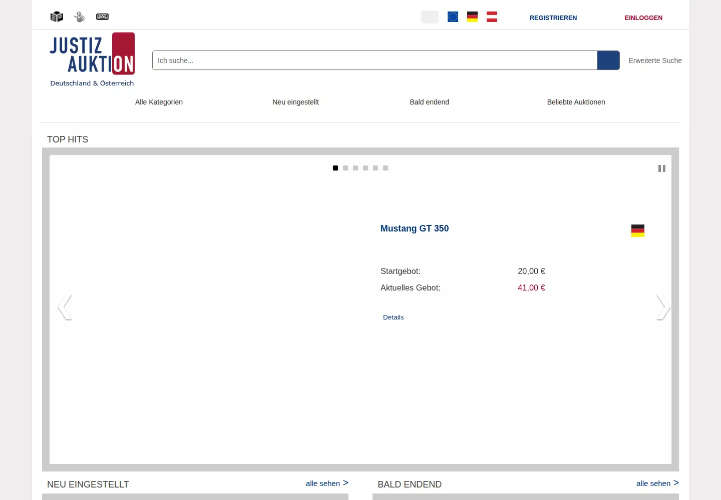Click alle sehen for Neu eingestellt

point(327,483)
